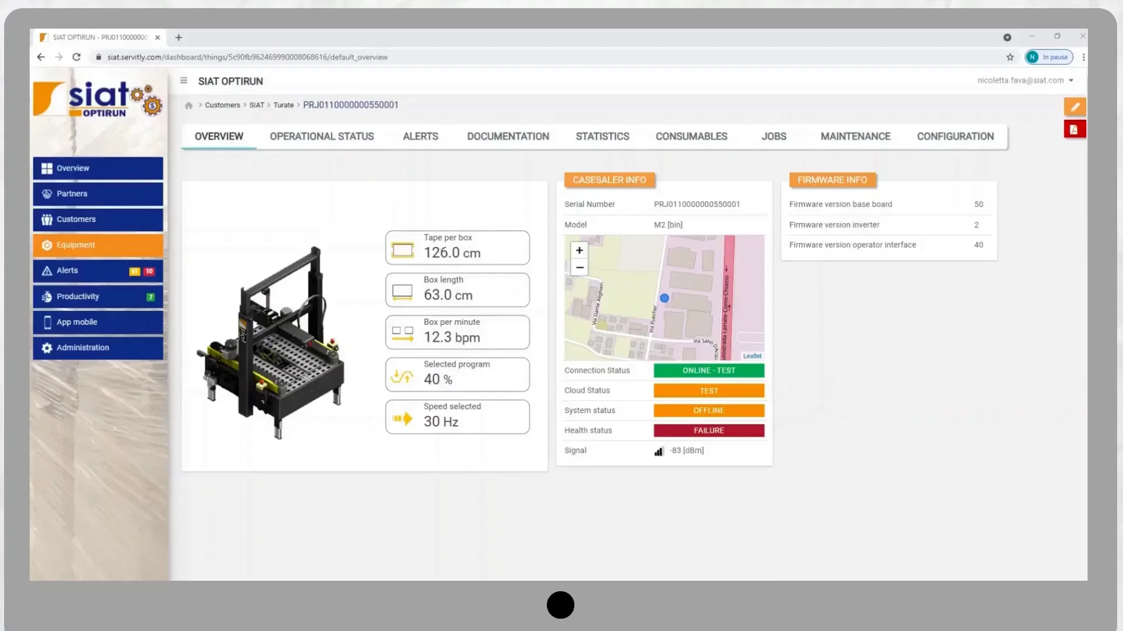Reload the page with the refresh icon
The width and height of the screenshot is (1123, 631).
(x=76, y=57)
